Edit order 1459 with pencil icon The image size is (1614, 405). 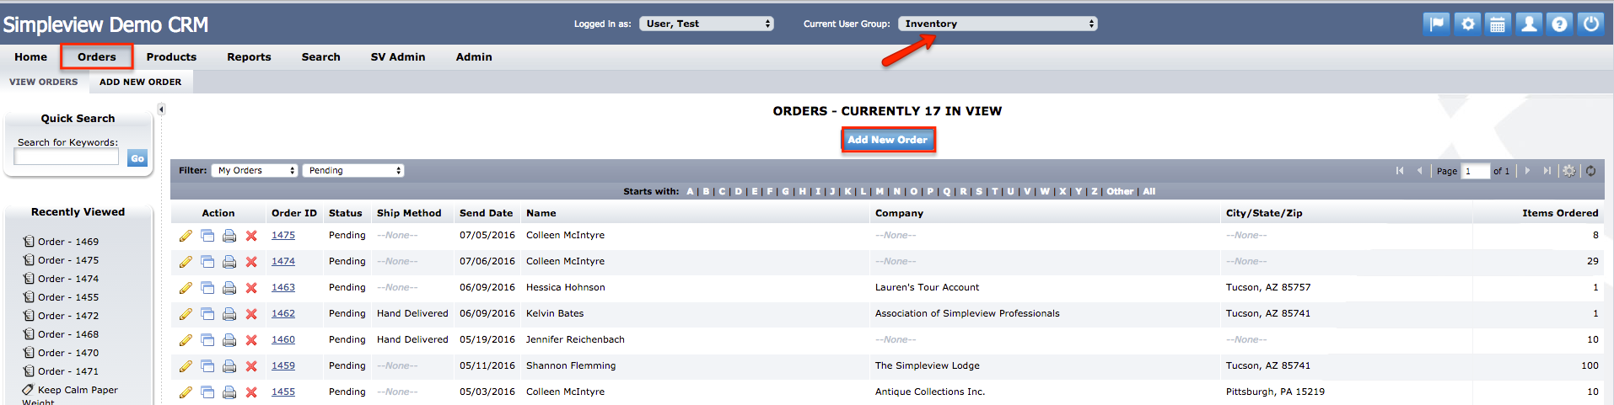click(186, 366)
